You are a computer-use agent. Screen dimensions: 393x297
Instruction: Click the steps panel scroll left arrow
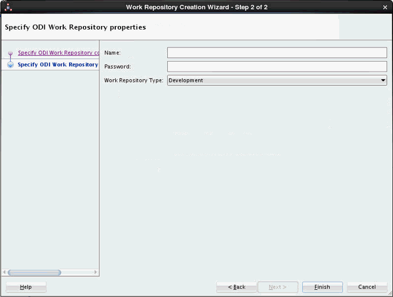tap(4, 272)
